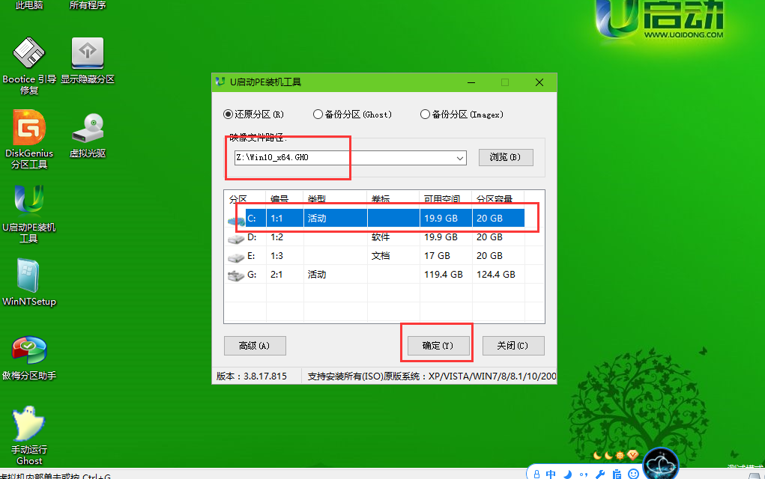Click the 软件 volume label cell
Screen dimensions: 765x479
click(381, 237)
